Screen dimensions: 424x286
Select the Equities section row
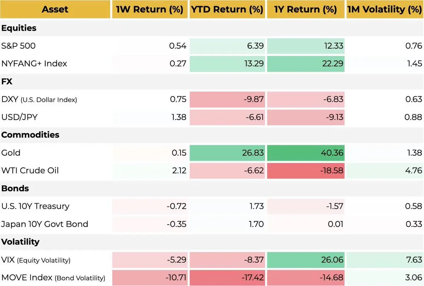(x=212, y=28)
